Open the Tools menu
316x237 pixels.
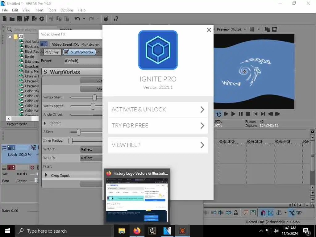52,10
